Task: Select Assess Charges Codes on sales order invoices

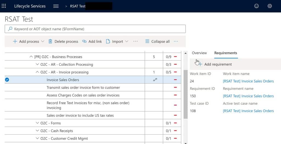Action: click(83, 95)
